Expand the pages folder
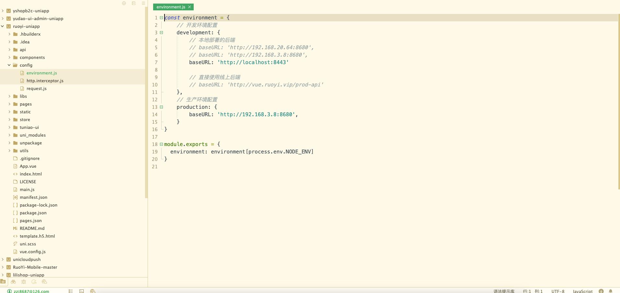This screenshot has width=620, height=293. coord(9,104)
